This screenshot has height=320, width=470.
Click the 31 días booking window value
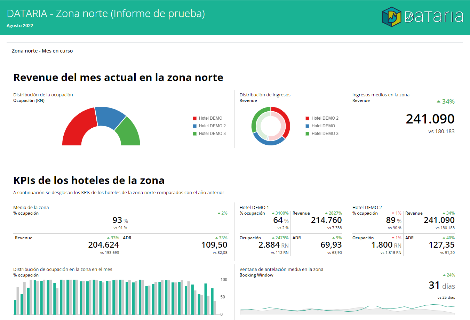pos(442,286)
